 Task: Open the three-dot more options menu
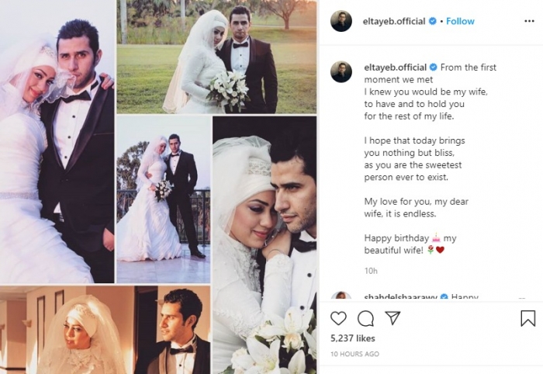(x=529, y=21)
